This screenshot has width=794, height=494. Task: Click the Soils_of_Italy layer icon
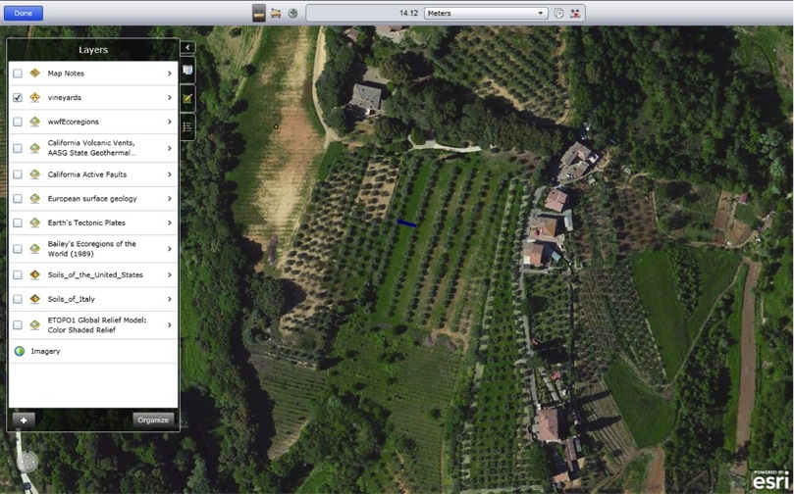(x=35, y=299)
